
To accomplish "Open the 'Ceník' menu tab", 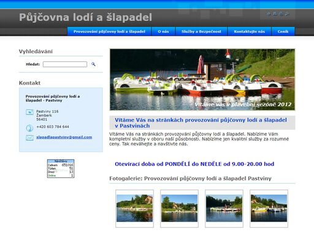I will point(283,31).
